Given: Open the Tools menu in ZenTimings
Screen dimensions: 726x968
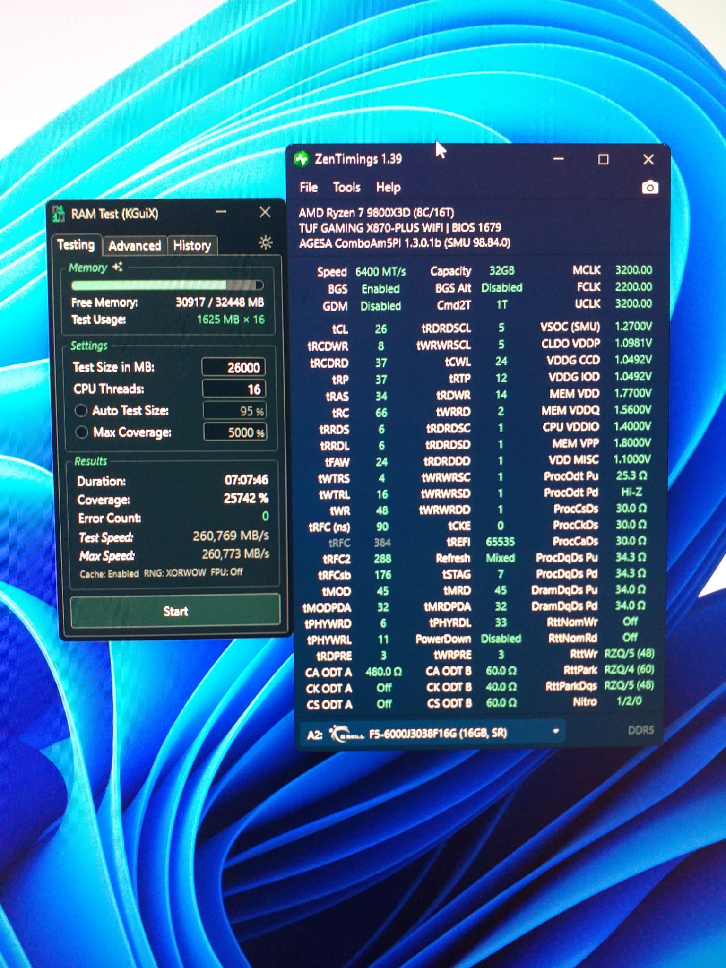Looking at the screenshot, I should point(346,187).
